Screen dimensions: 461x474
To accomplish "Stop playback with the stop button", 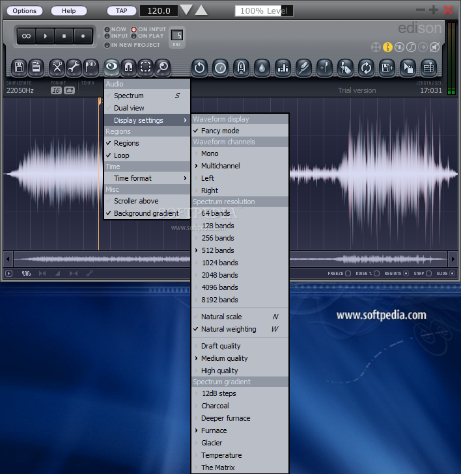I will (x=64, y=36).
